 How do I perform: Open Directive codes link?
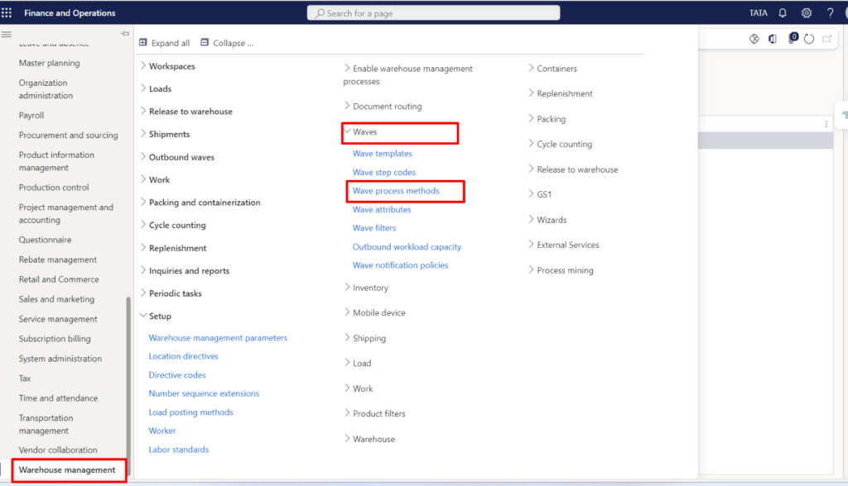pos(177,374)
